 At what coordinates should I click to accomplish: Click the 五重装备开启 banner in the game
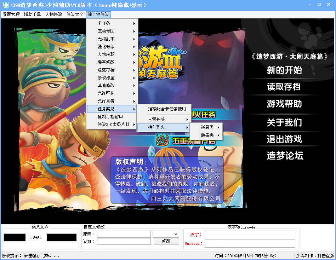coord(194,141)
